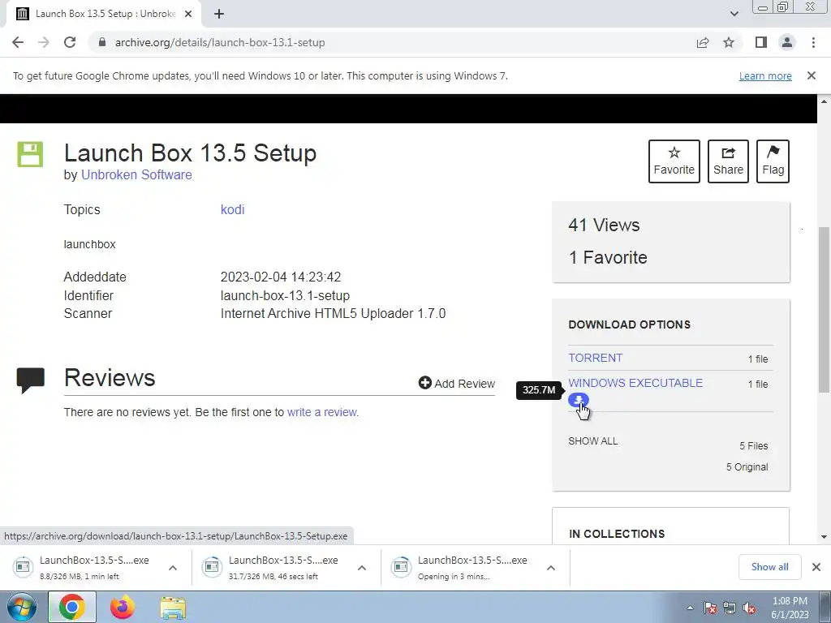This screenshot has height=623, width=831.
Task: Click the 1 Favorite statistic
Action: pyautogui.click(x=608, y=257)
